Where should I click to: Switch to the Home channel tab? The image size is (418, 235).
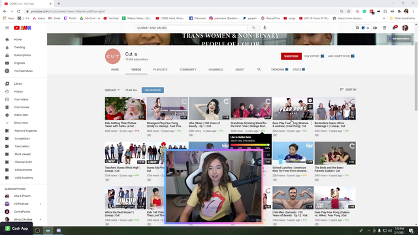[115, 69]
